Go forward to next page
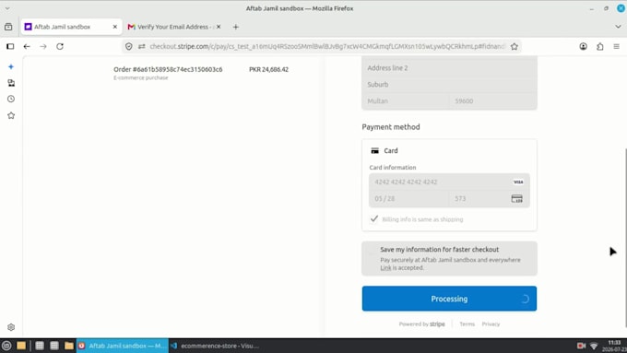The width and height of the screenshot is (627, 353). (x=43, y=46)
